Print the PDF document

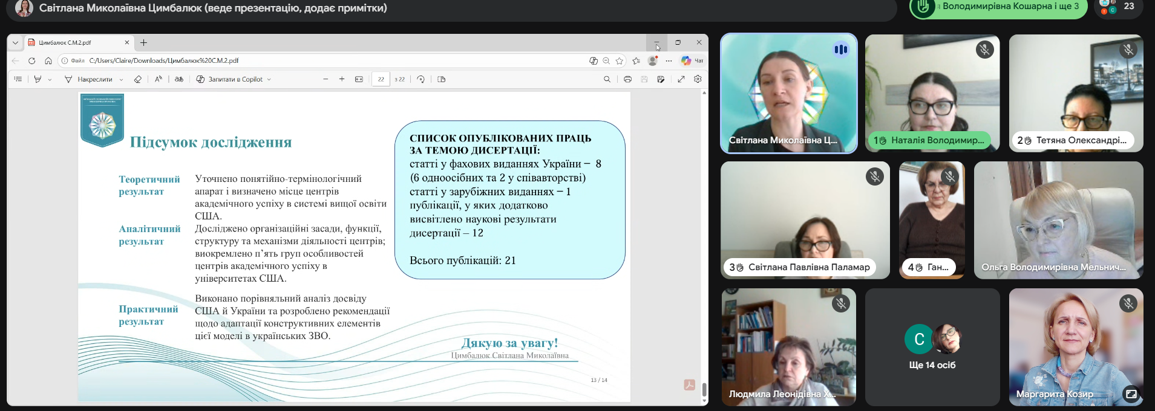coord(627,79)
